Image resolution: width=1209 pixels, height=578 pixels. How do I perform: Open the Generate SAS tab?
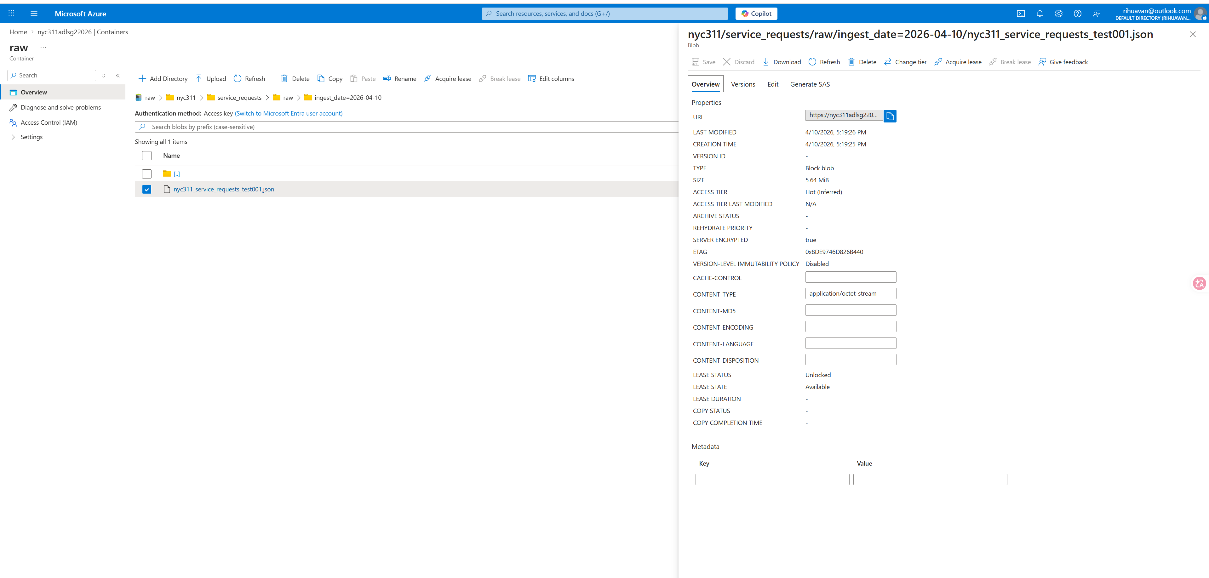click(810, 84)
